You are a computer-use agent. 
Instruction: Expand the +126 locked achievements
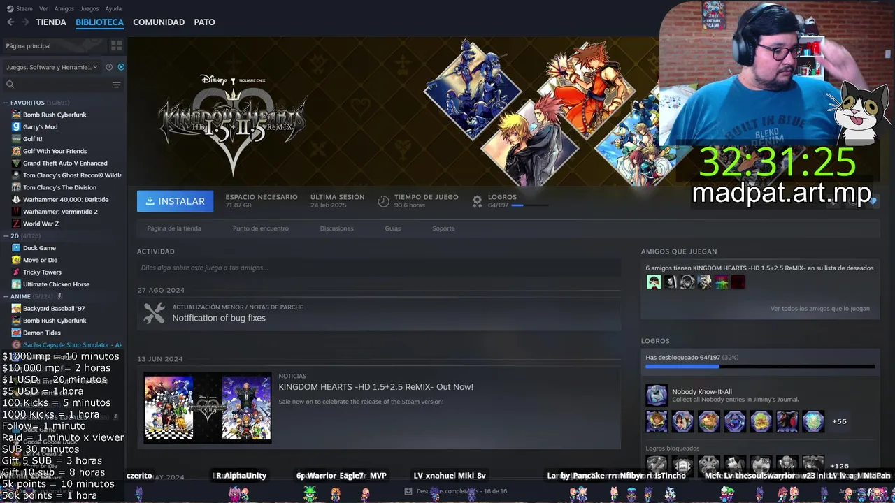tap(839, 466)
